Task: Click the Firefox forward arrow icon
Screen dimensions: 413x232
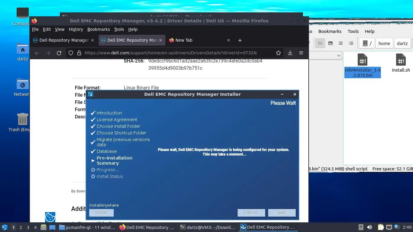Action: 48,53
